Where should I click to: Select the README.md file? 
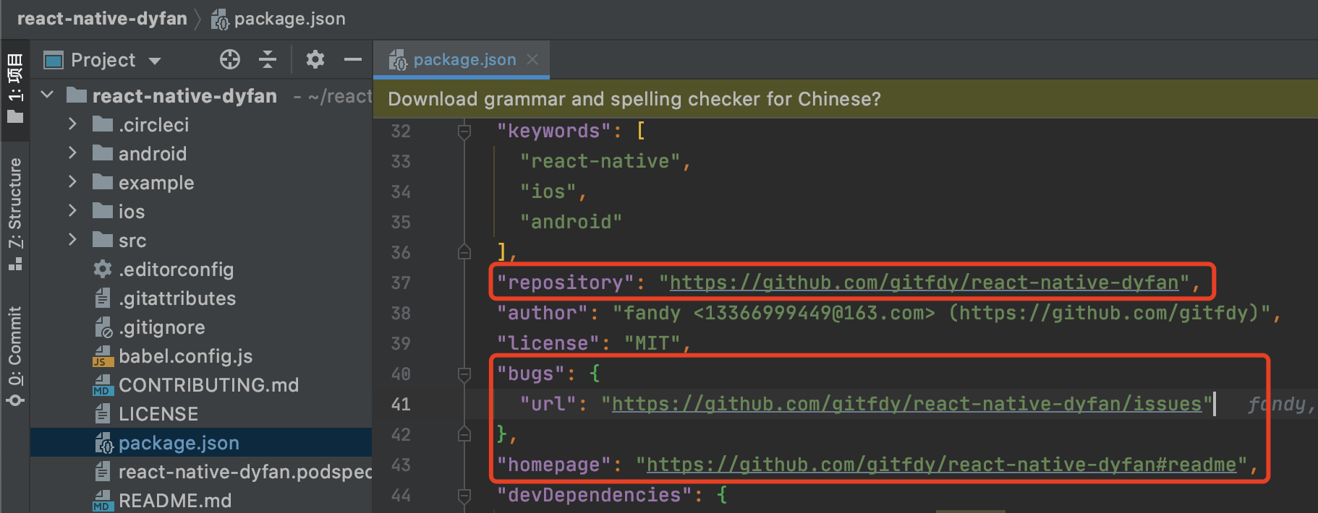tap(201, 501)
